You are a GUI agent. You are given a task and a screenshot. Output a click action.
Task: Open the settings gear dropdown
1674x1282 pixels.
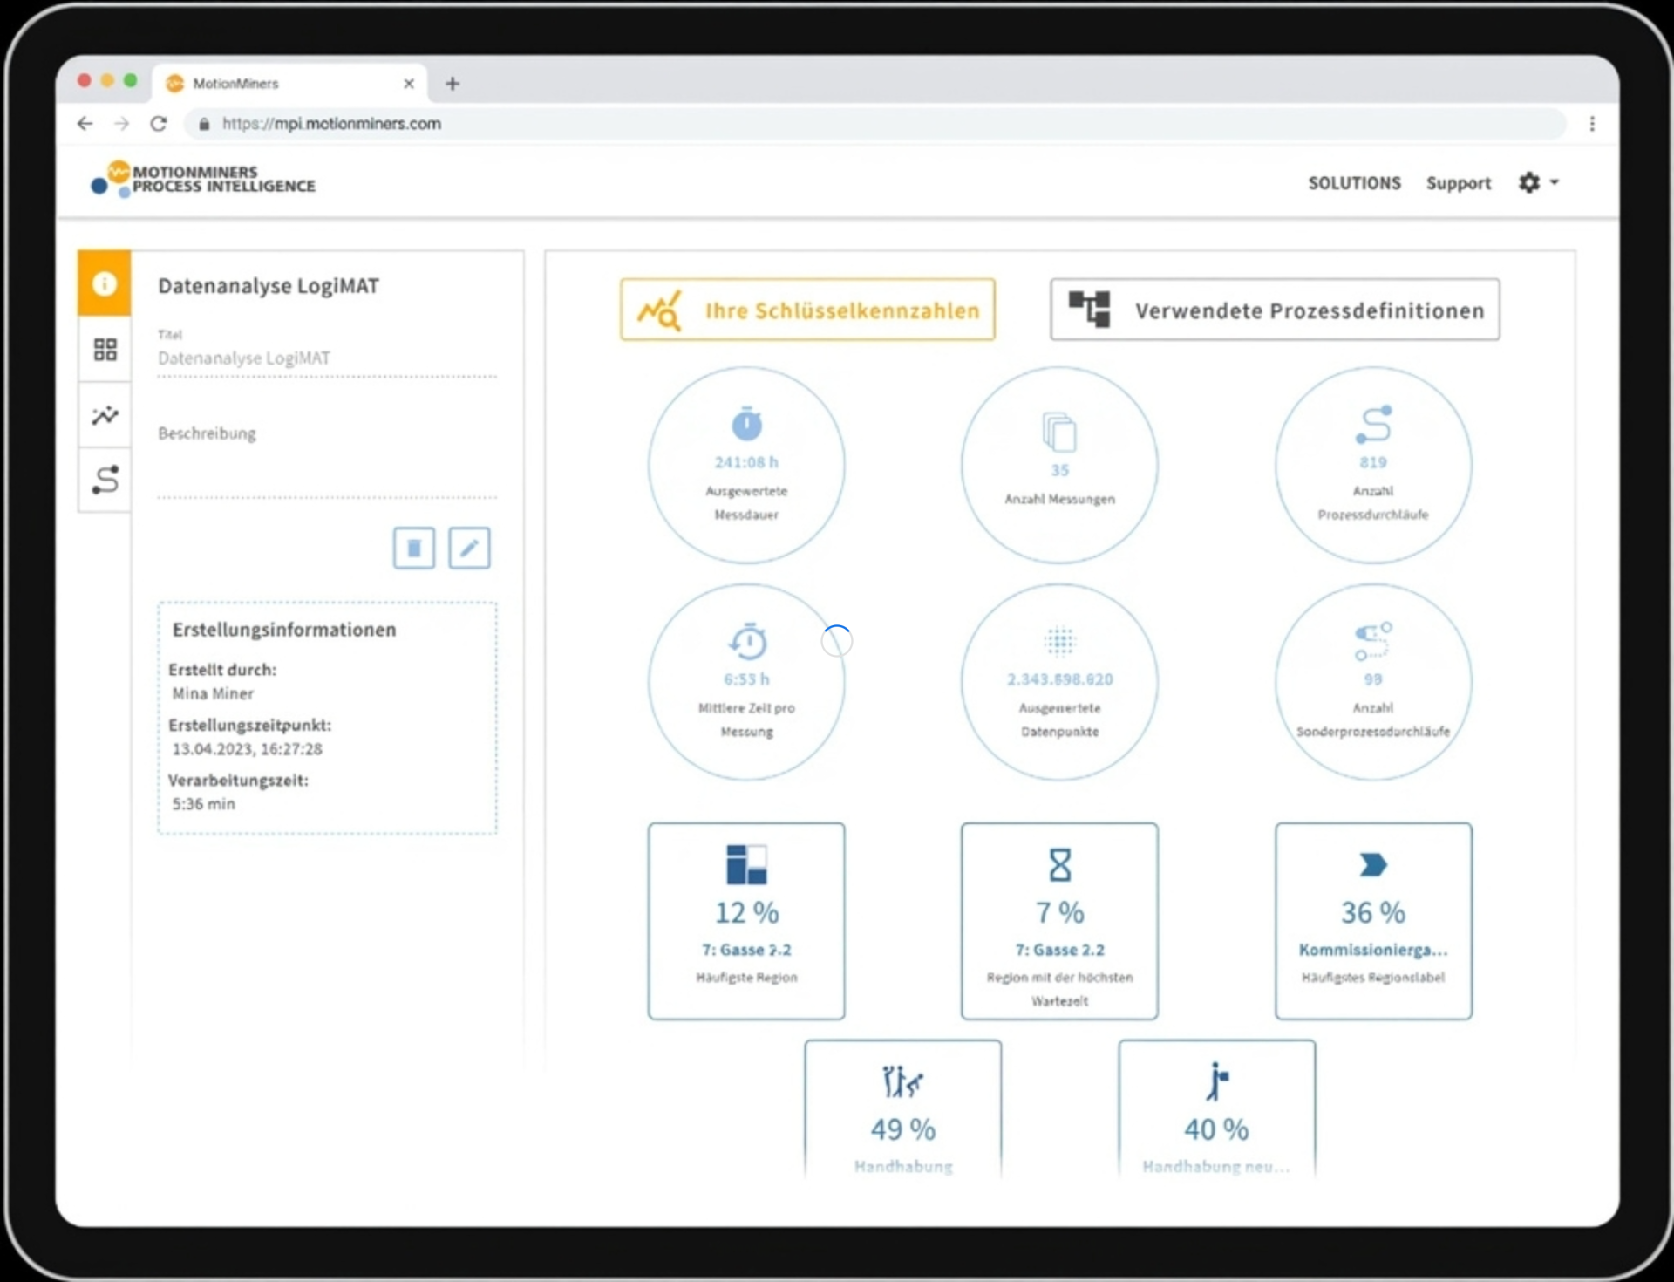click(x=1539, y=182)
